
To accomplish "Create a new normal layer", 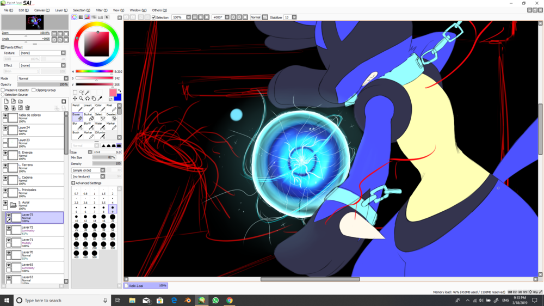I will coord(6,101).
